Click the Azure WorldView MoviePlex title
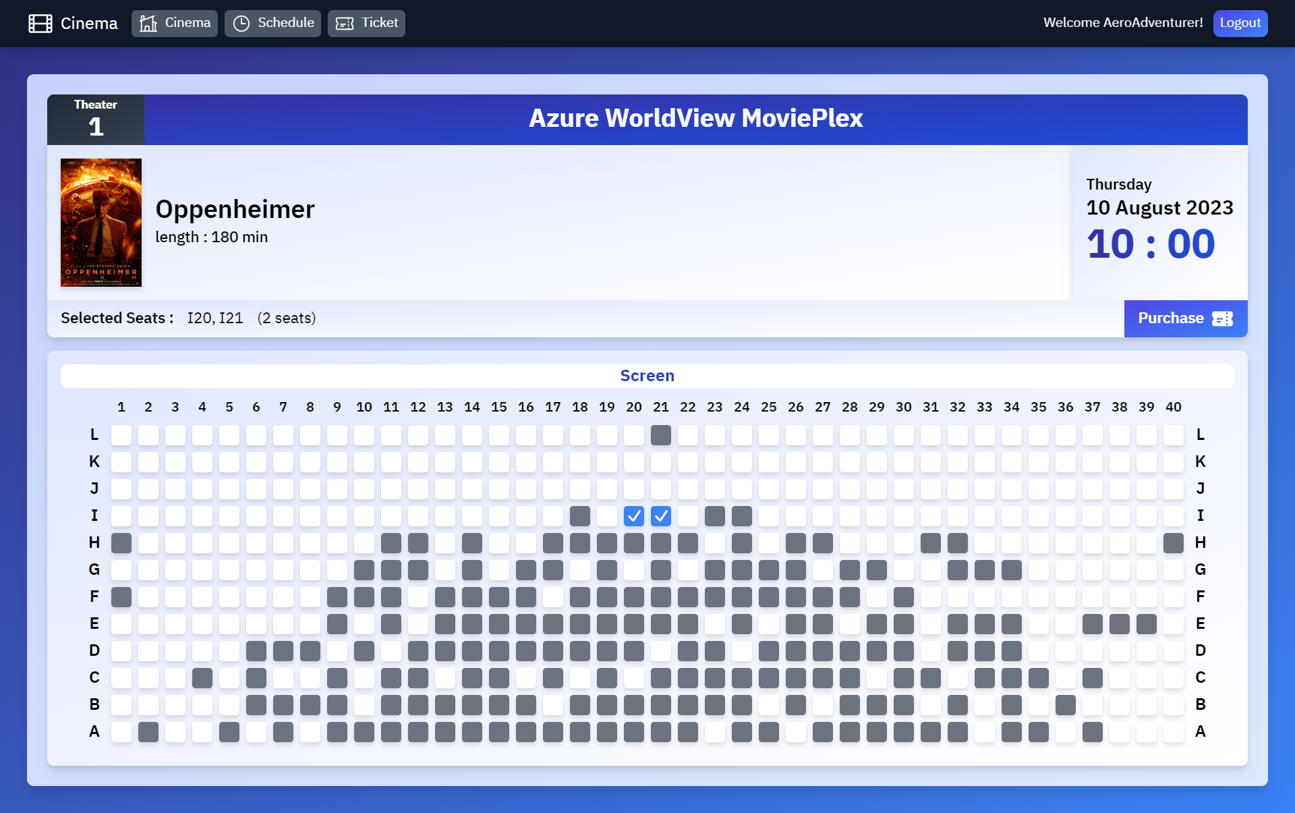Screen dimensions: 1295x813 coord(695,118)
